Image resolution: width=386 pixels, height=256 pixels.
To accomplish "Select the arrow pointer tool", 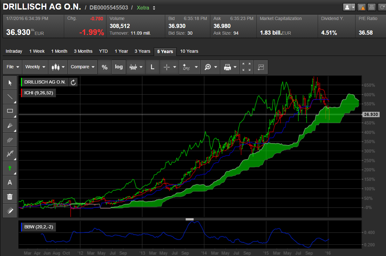I will coord(10,83).
